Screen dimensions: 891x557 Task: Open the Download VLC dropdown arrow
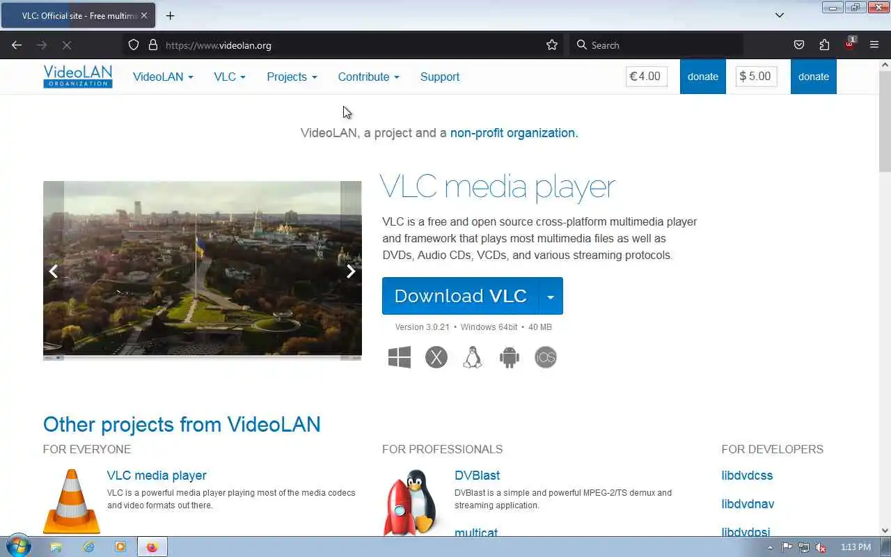(x=551, y=296)
